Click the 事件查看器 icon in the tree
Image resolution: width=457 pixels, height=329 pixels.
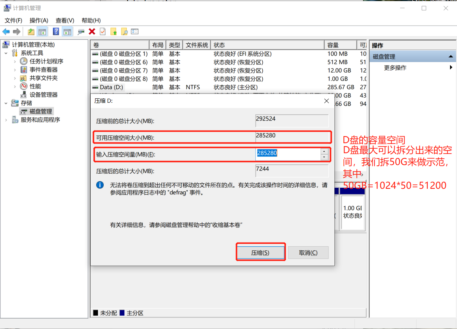tap(23, 70)
